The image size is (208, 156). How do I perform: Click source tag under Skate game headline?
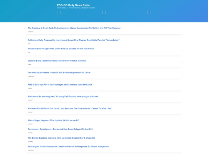31,76
